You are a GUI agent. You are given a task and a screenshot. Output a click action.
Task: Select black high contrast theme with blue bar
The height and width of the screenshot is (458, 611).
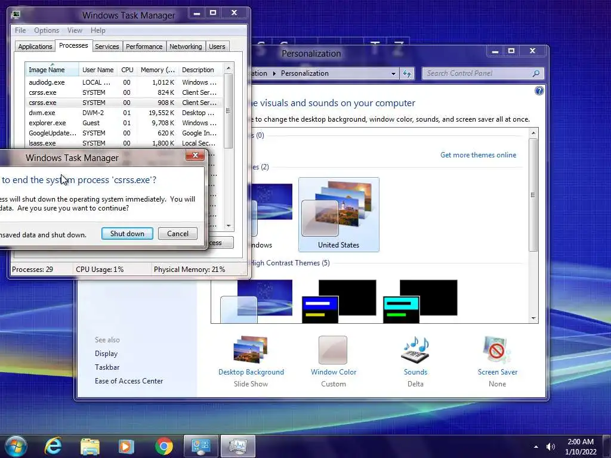[x=339, y=301]
